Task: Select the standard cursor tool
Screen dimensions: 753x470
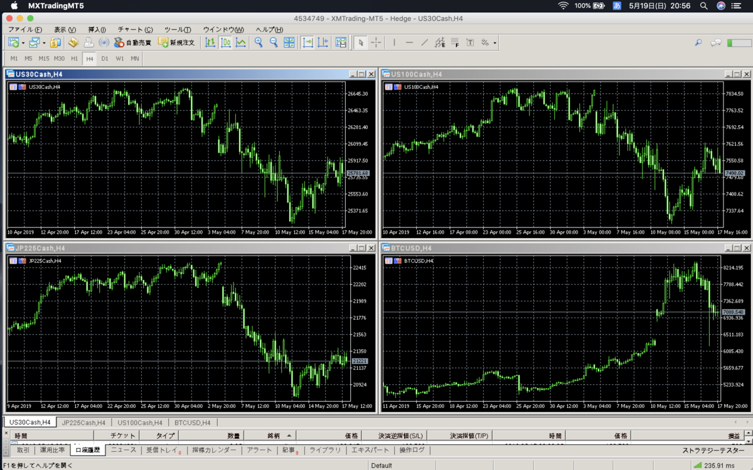Action: (x=360, y=43)
